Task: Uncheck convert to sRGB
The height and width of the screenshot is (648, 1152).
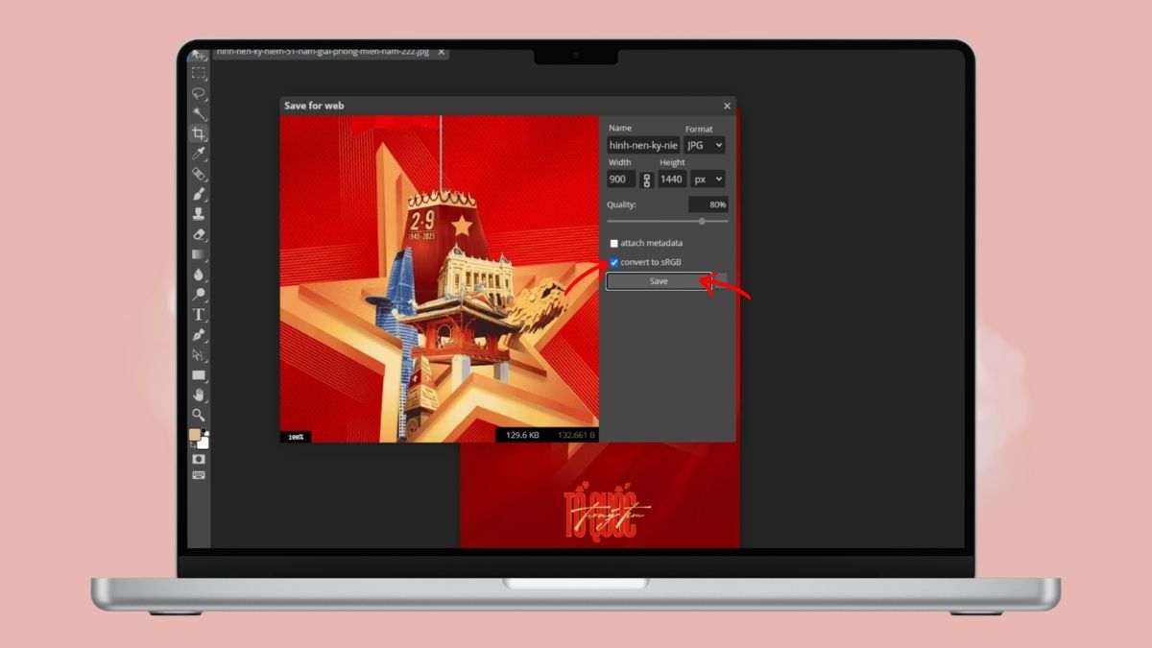Action: (614, 262)
